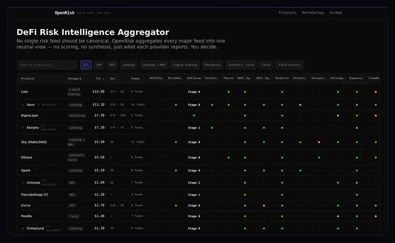Toggle the DEX category filter chip
395x243 pixels.
112,65
